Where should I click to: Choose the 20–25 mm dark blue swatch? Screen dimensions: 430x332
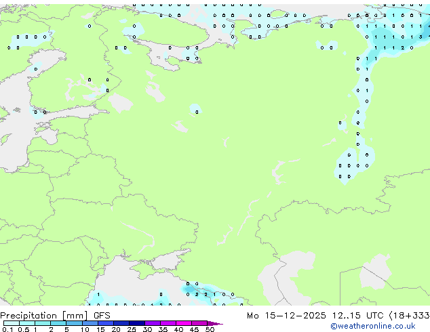[121, 323]
